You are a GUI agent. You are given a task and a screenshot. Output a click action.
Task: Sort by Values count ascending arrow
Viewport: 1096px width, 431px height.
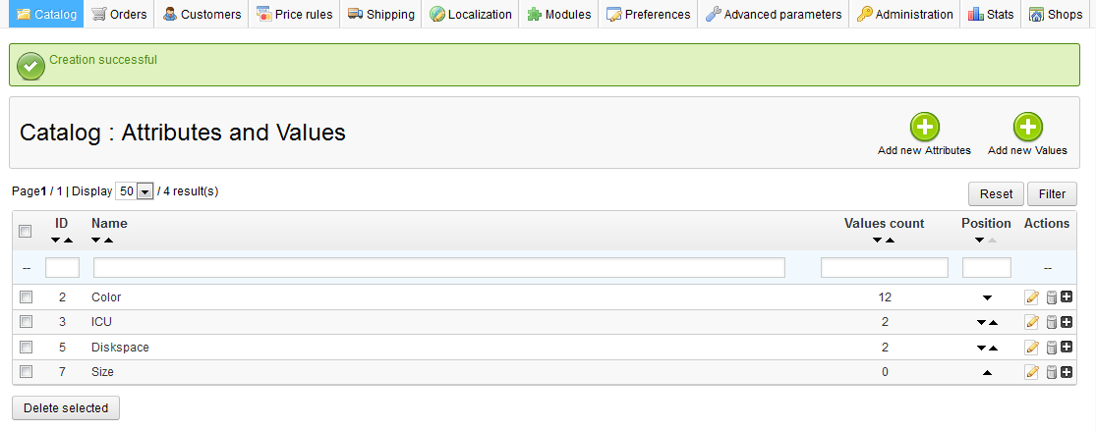pyautogui.click(x=890, y=241)
